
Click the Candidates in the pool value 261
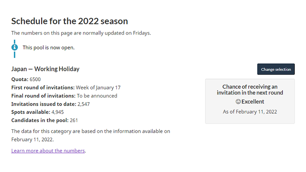(x=74, y=120)
